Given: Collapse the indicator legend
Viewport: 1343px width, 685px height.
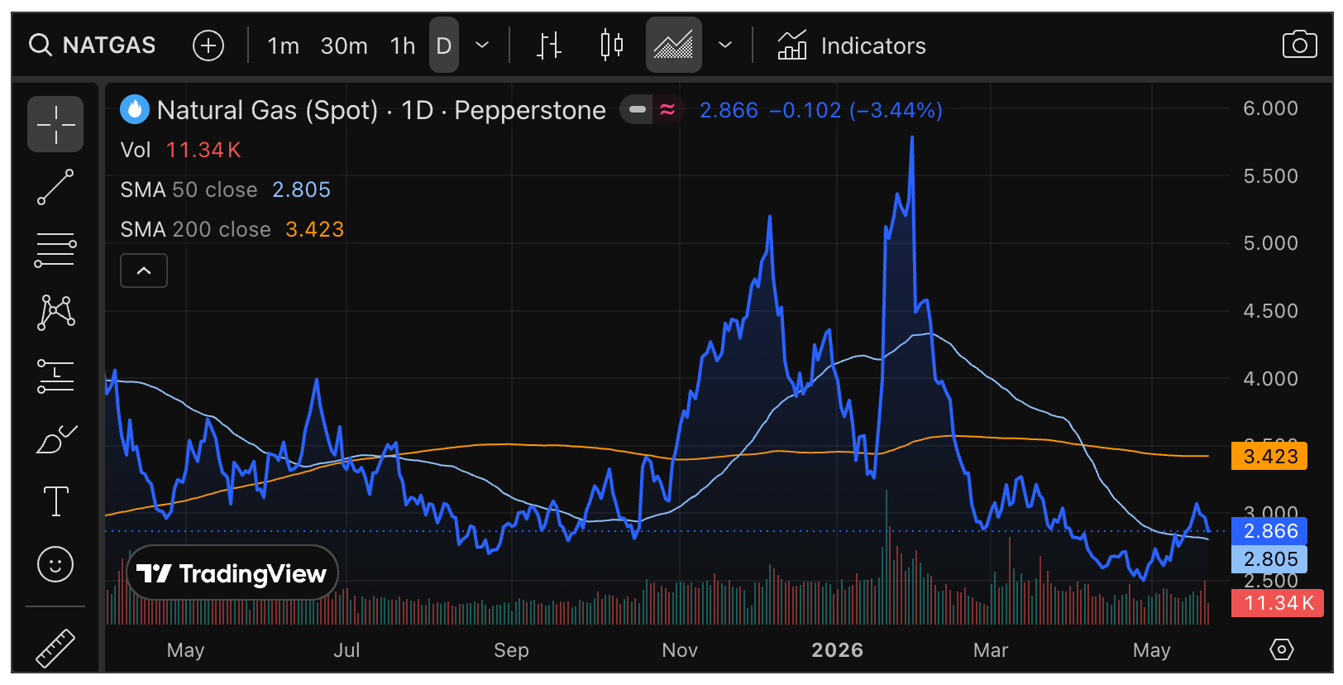Looking at the screenshot, I should pos(144,271).
